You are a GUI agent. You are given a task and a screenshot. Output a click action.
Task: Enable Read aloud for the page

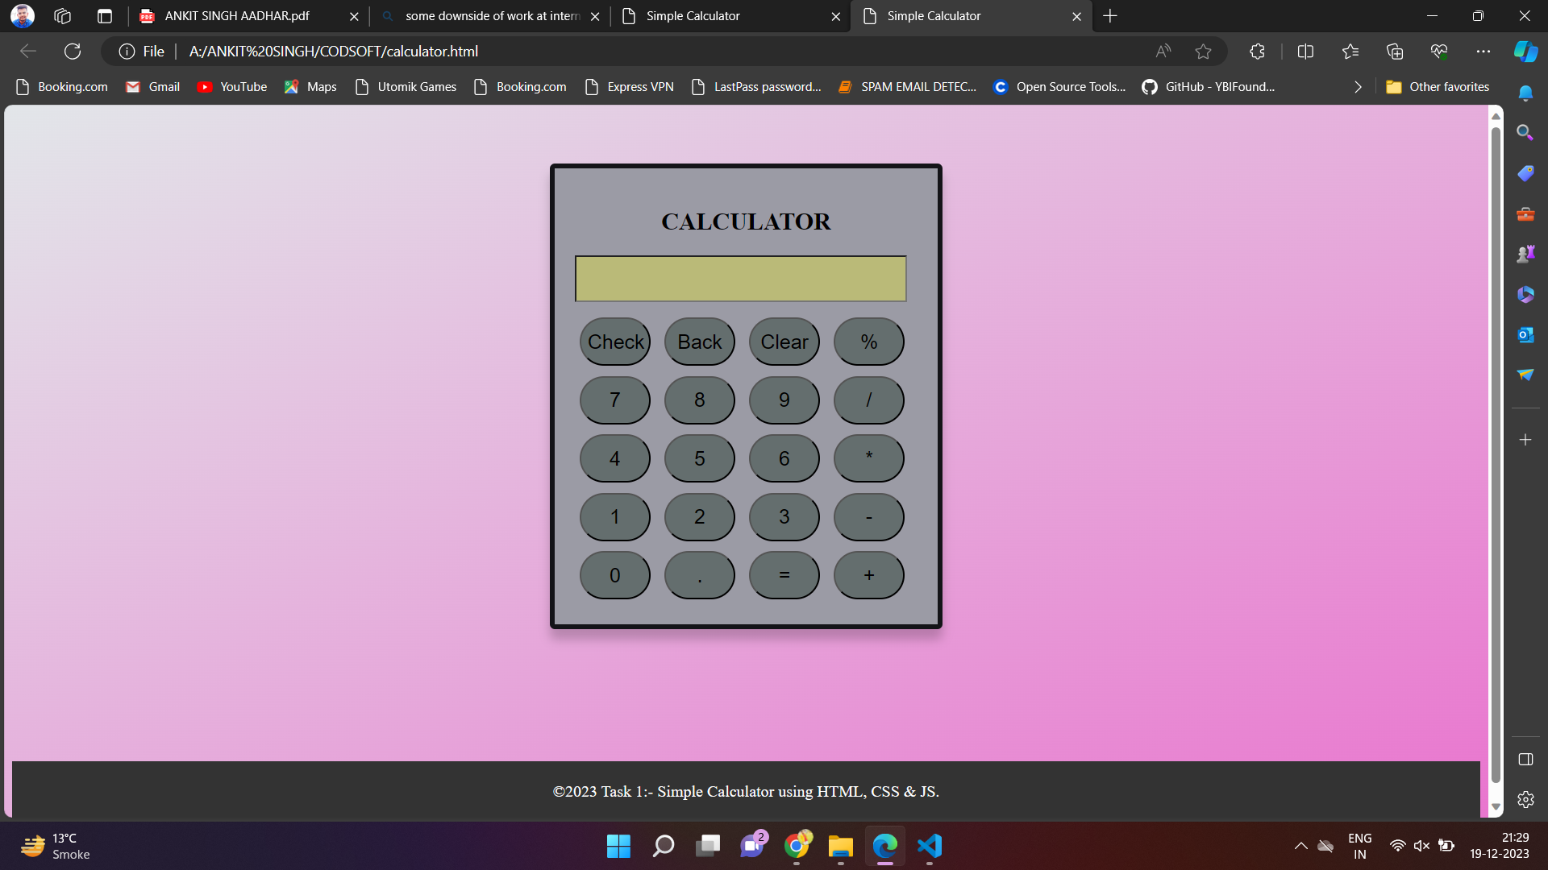point(1163,51)
